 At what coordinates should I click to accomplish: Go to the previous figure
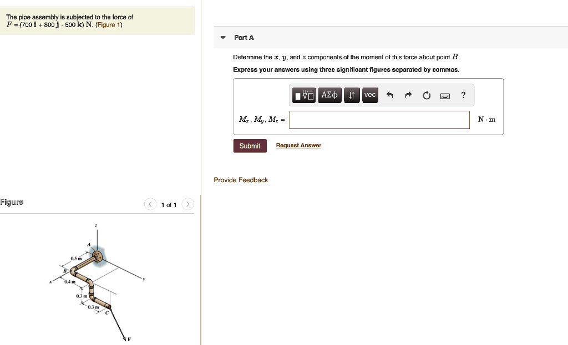coord(150,204)
